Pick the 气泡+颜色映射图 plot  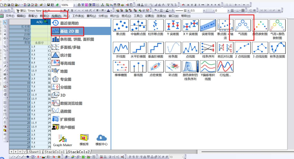(277, 25)
